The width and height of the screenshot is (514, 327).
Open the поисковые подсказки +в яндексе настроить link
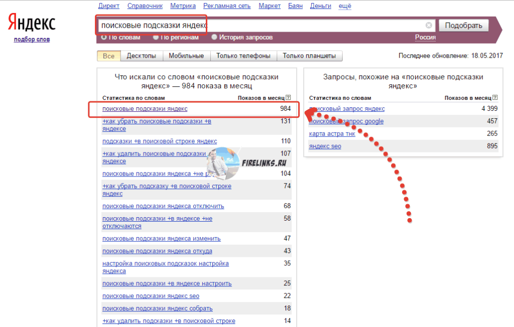click(167, 283)
